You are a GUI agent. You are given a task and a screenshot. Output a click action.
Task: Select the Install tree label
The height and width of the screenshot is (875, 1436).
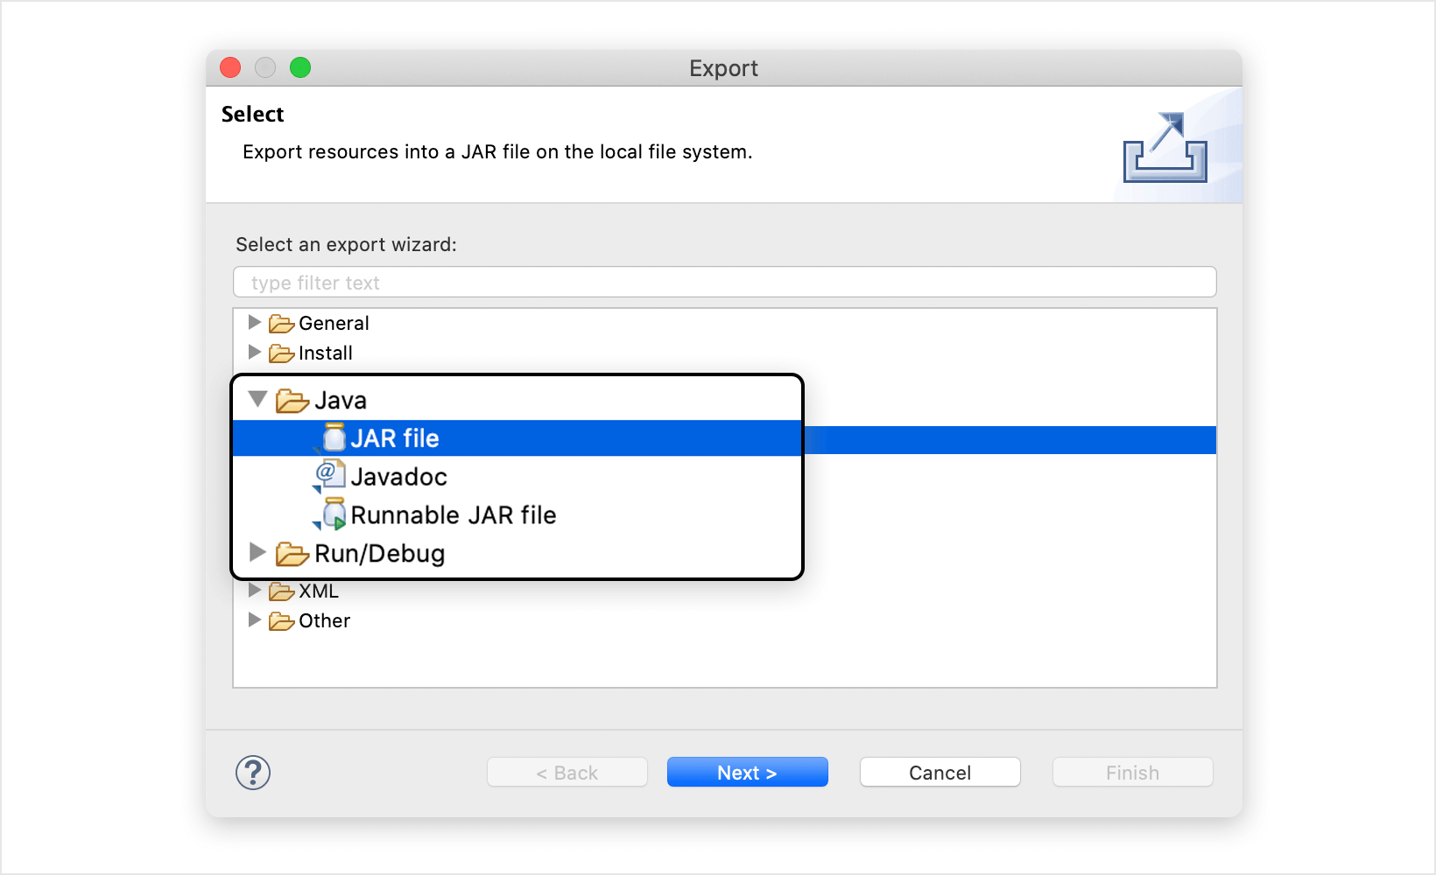326,353
